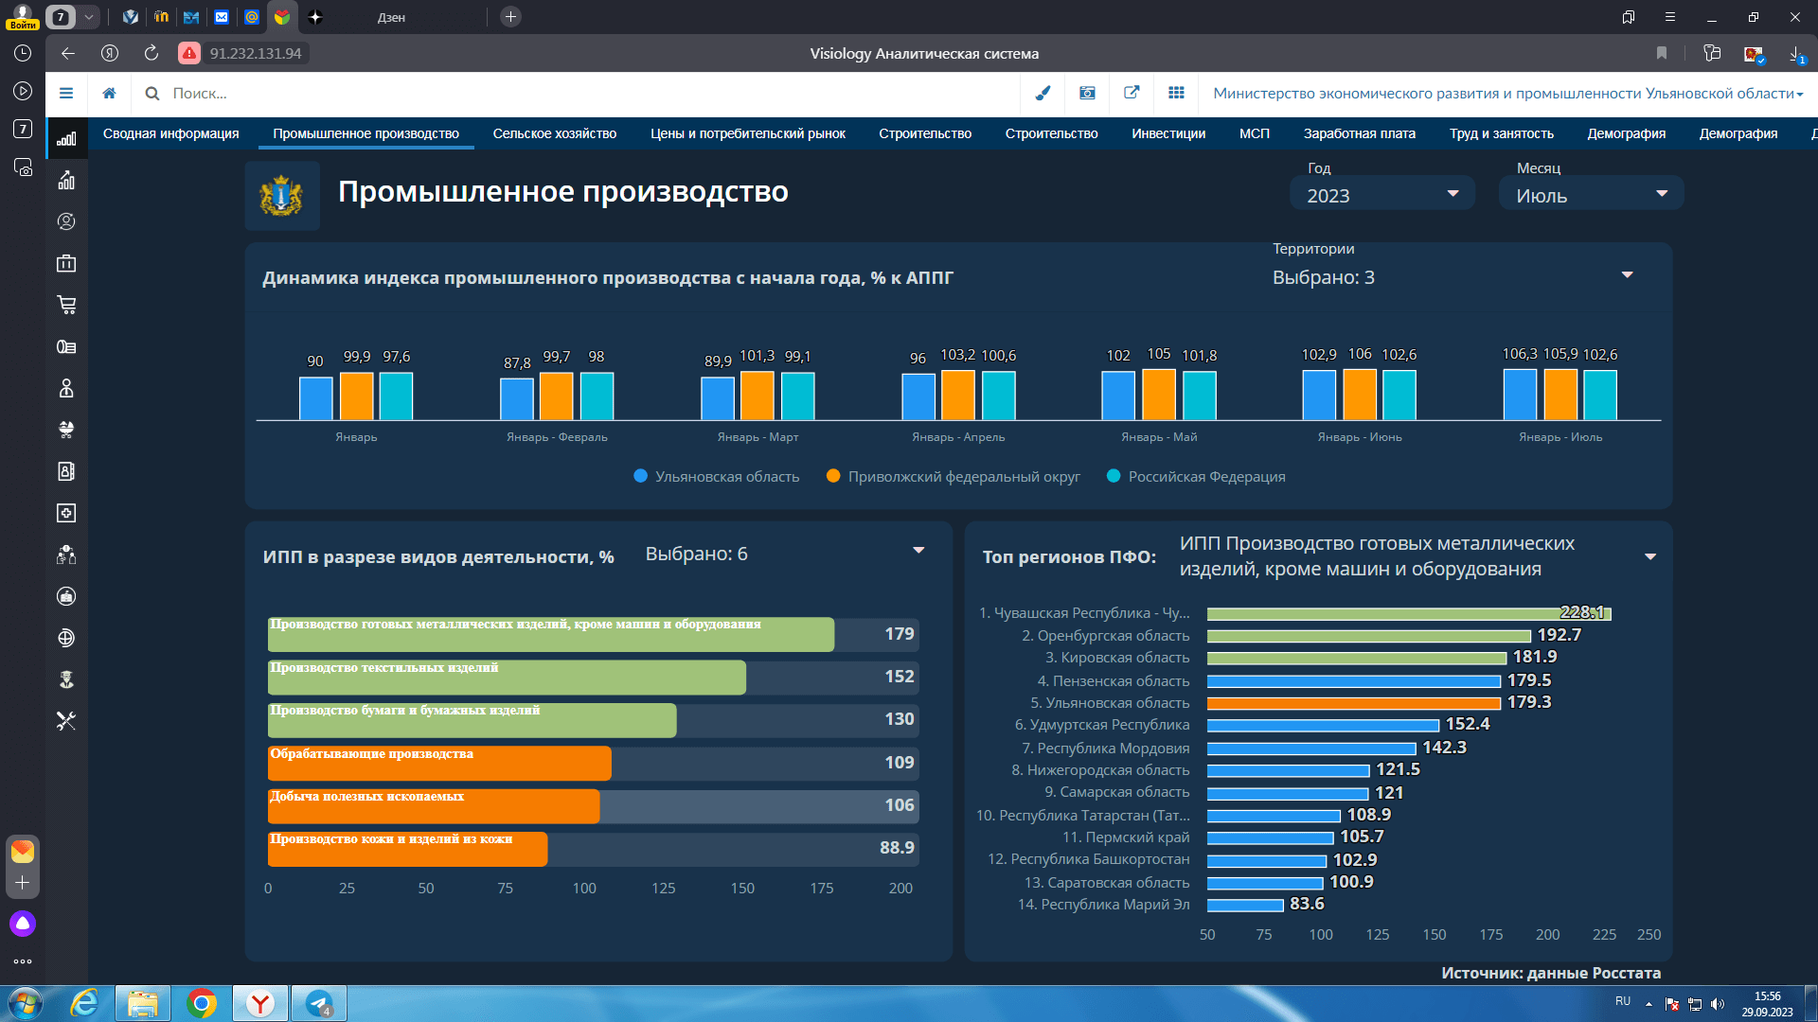Open the Заработная плата tab

tap(1360, 133)
